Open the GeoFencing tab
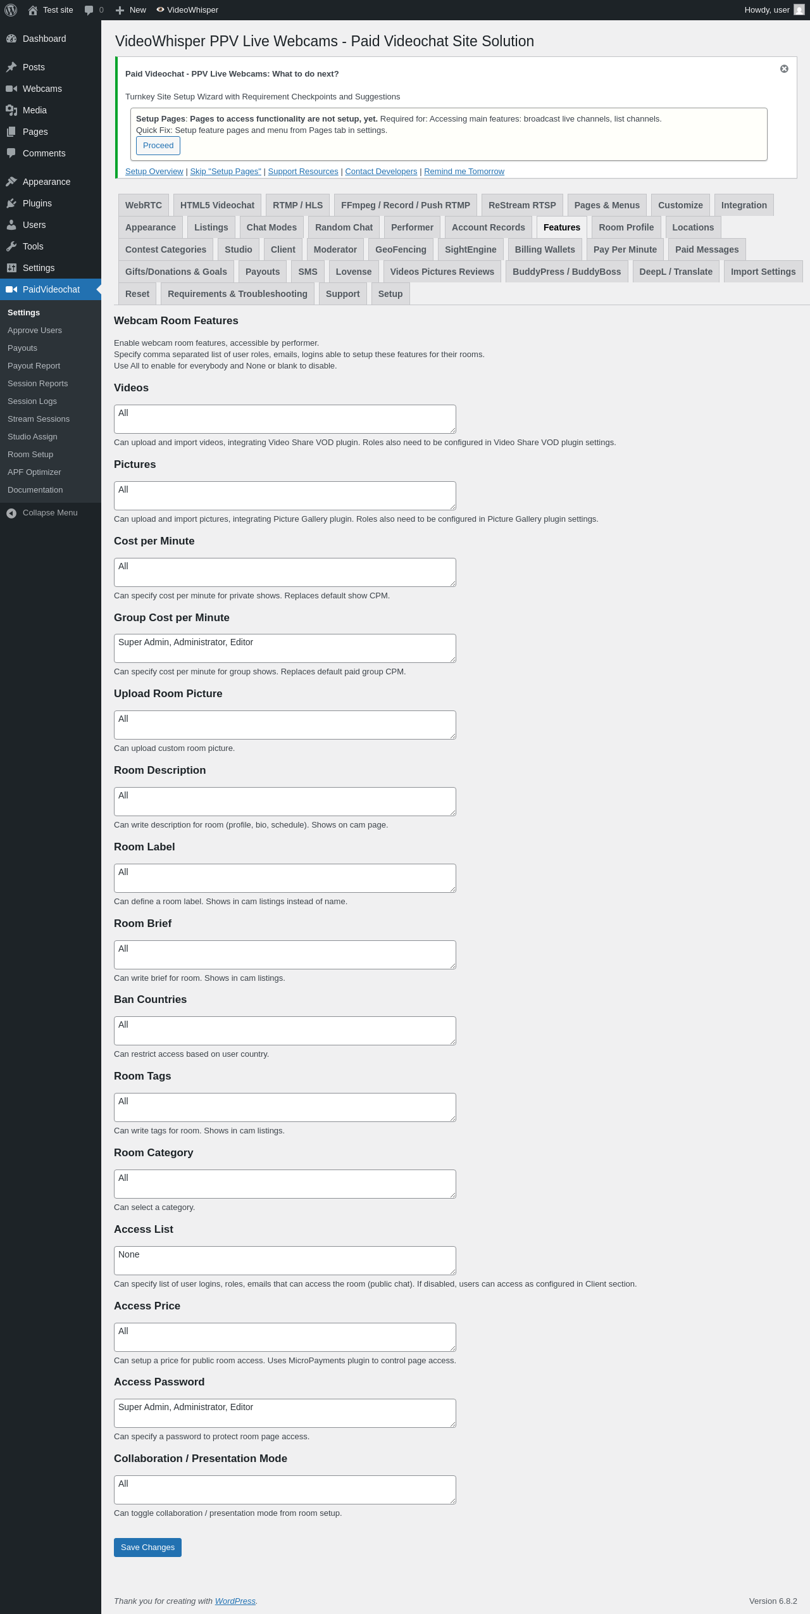Image resolution: width=810 pixels, height=1614 pixels. coord(401,249)
